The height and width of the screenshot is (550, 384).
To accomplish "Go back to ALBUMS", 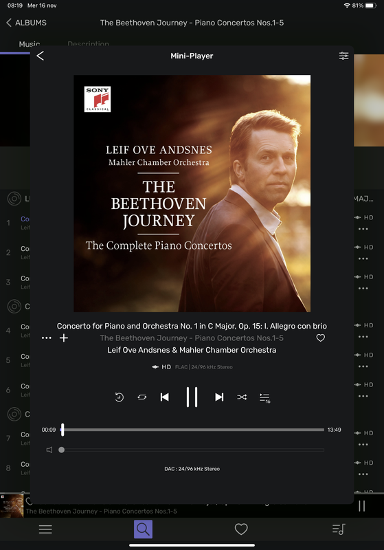I will tap(27, 23).
